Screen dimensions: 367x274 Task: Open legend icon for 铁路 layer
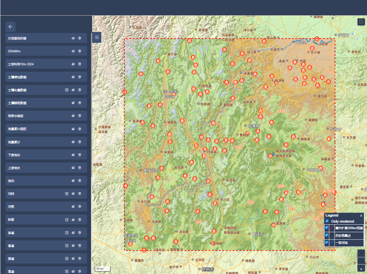click(67, 220)
